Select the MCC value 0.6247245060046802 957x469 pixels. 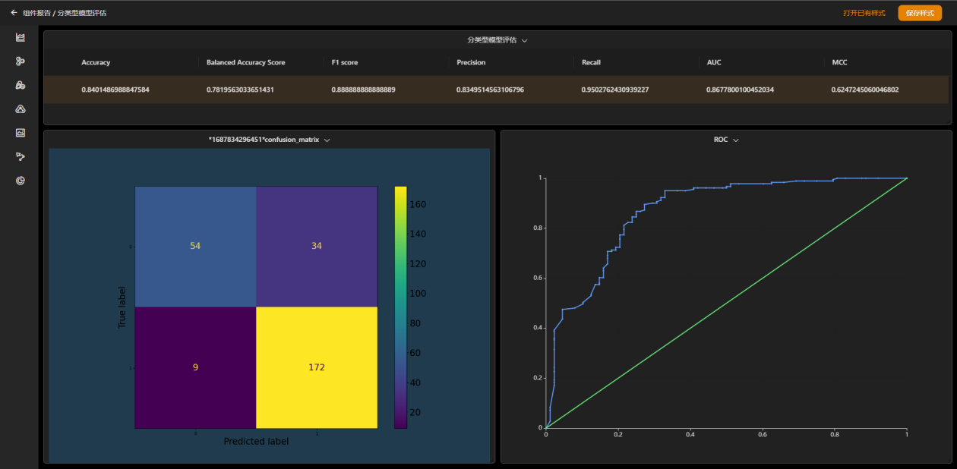pos(865,90)
